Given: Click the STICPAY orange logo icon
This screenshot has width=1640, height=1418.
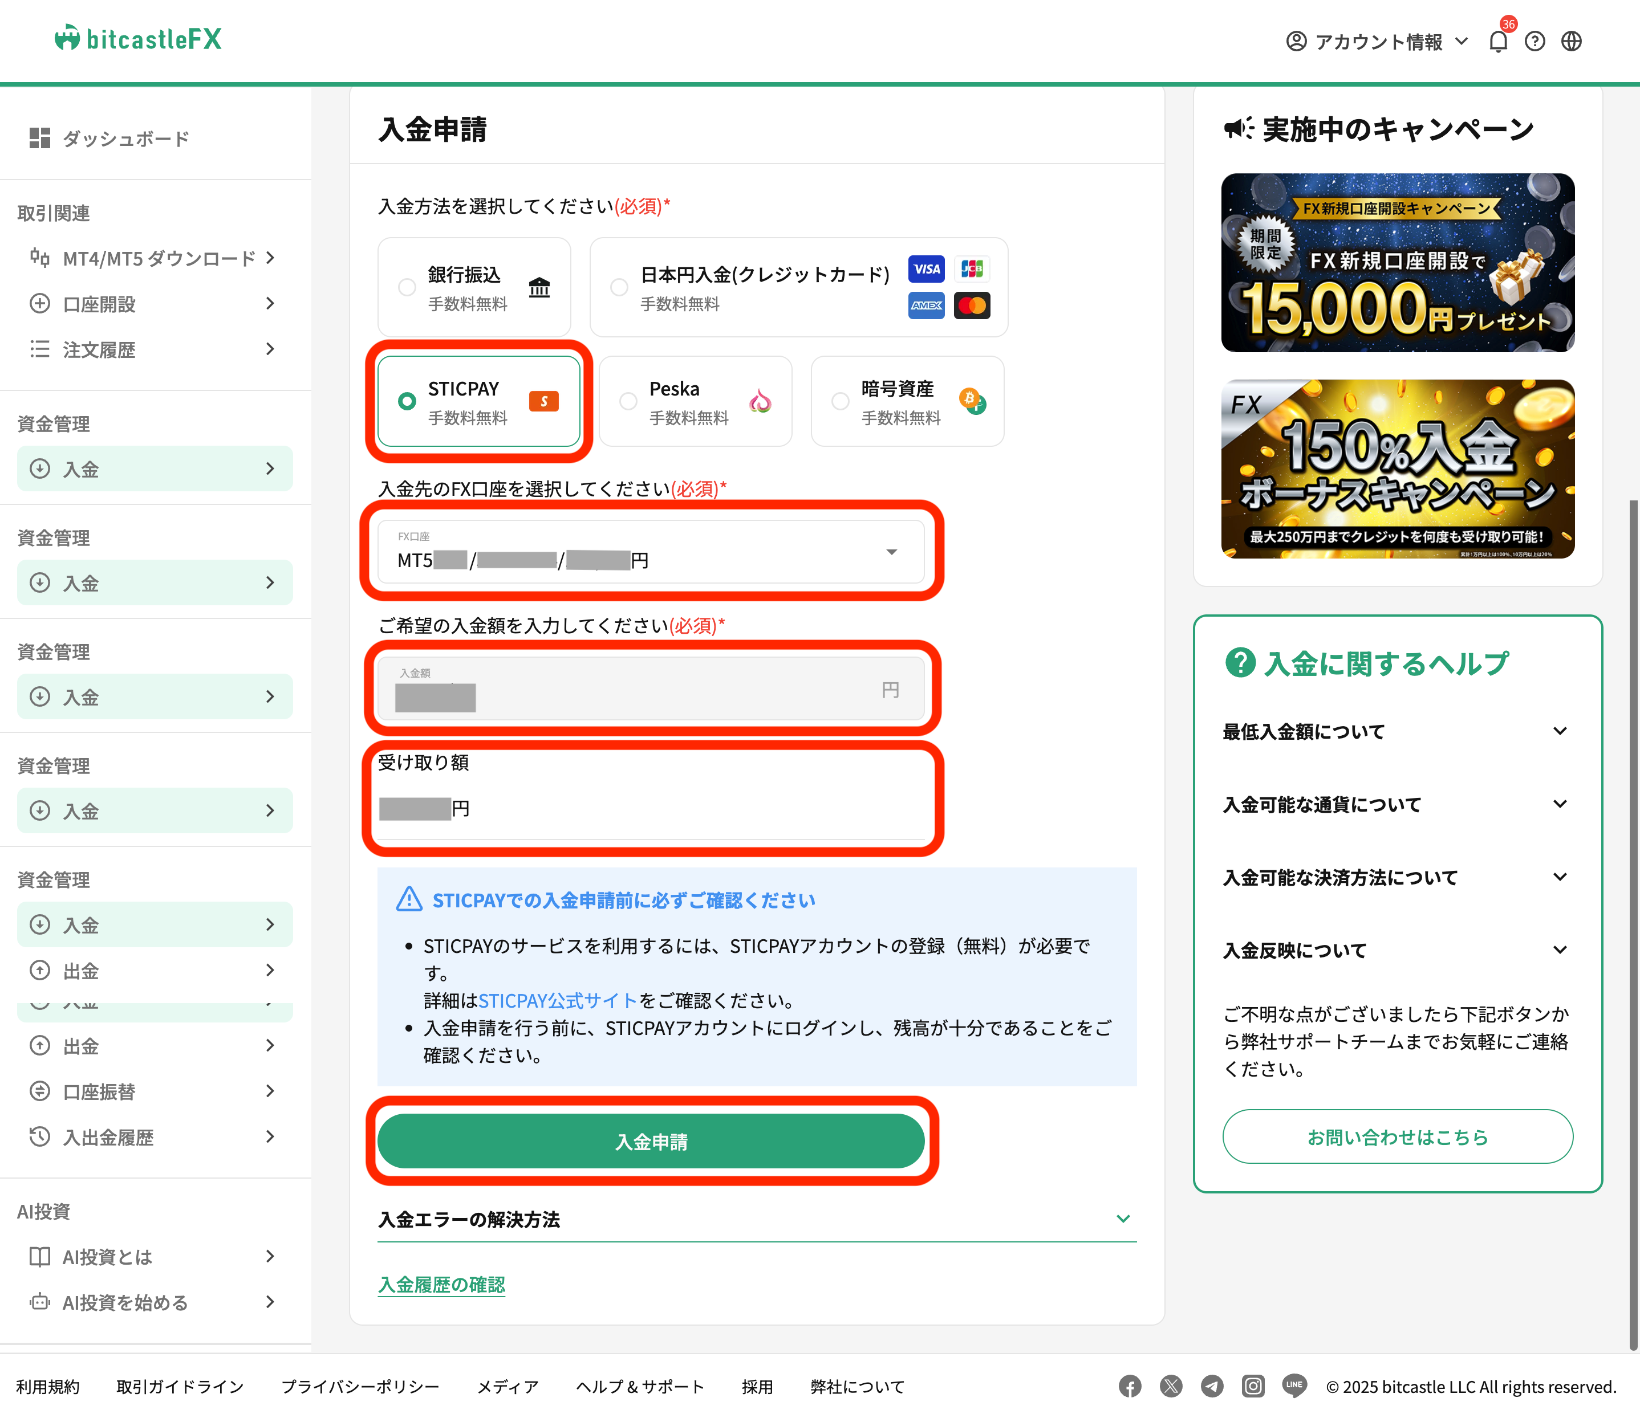Looking at the screenshot, I should click(x=544, y=402).
